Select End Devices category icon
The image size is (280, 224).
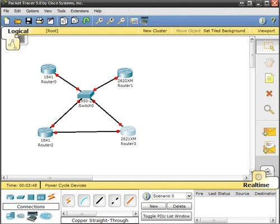[10, 216]
